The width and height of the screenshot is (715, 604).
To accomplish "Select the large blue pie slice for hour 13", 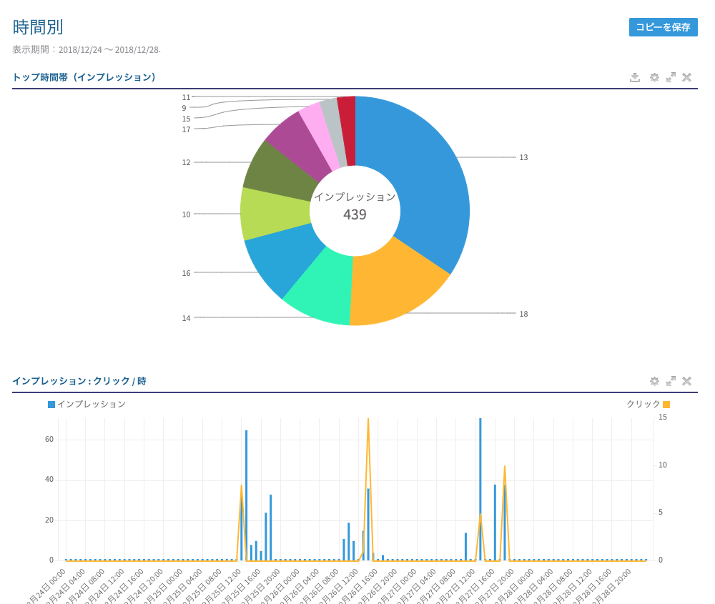I will pyautogui.click(x=422, y=179).
